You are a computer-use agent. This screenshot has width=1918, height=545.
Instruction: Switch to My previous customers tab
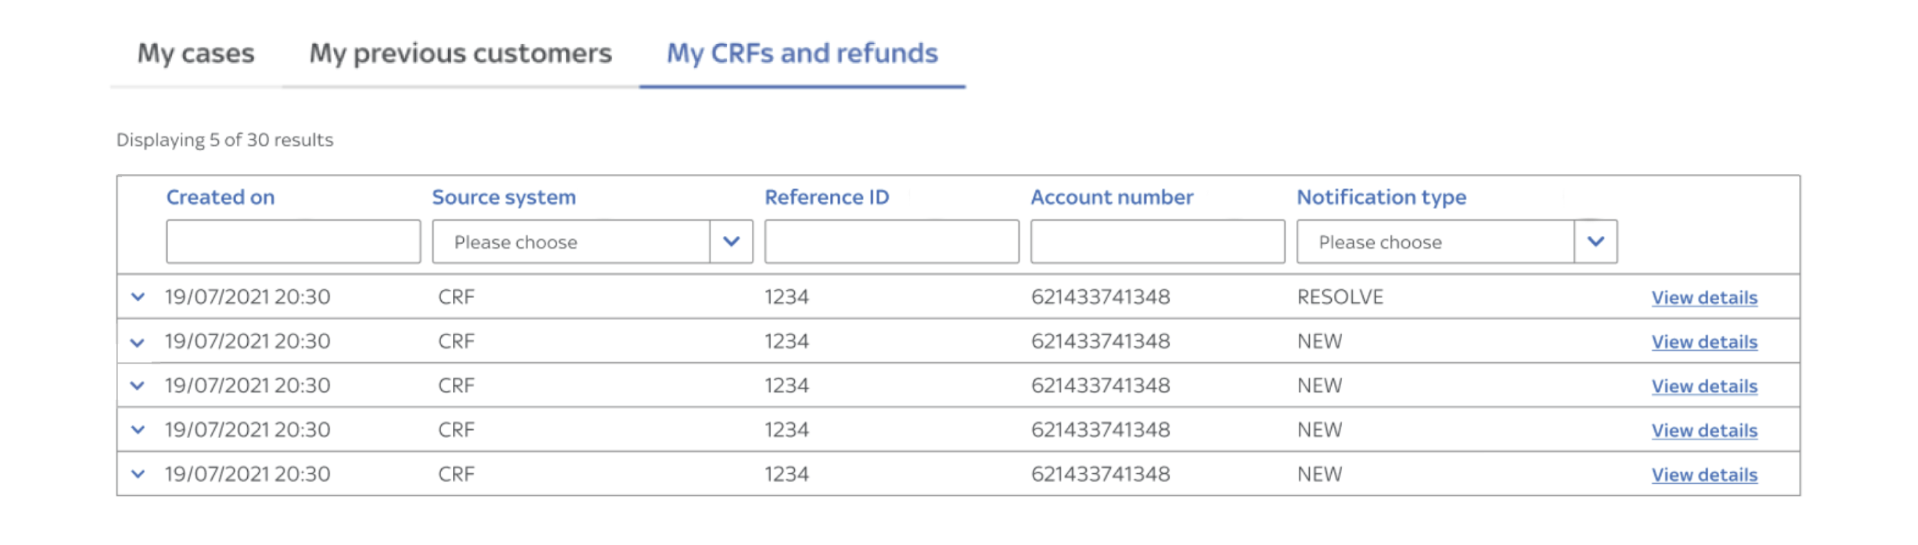click(460, 54)
